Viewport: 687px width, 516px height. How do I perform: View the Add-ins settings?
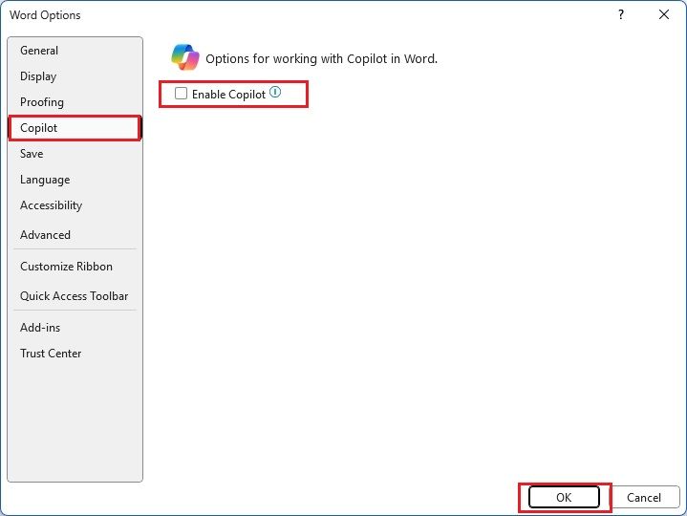tap(40, 328)
